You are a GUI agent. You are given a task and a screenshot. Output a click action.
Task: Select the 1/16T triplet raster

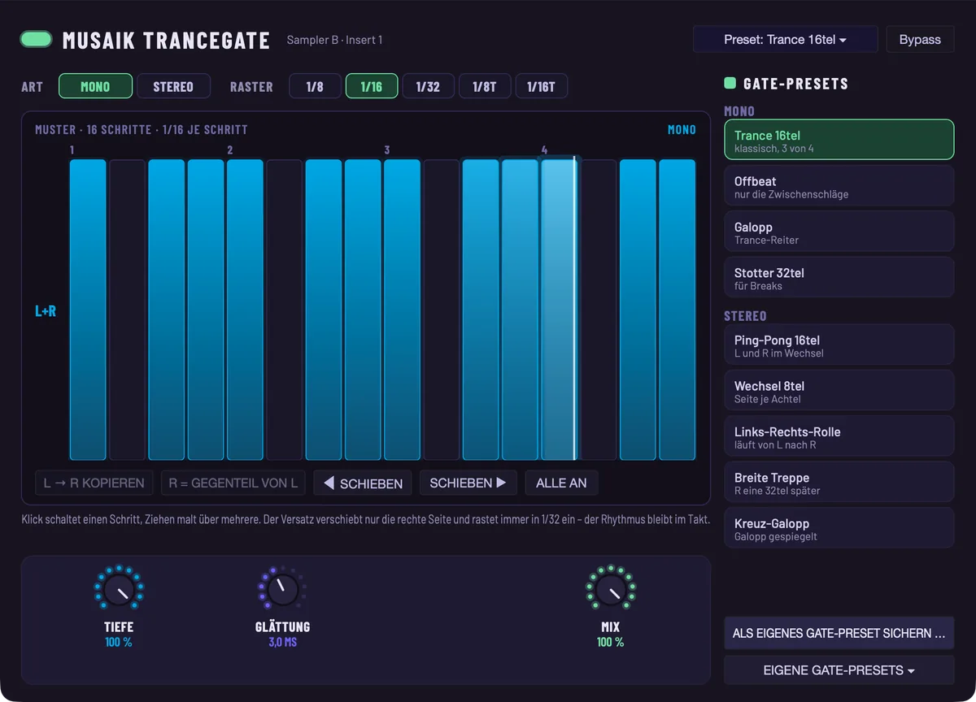(x=542, y=86)
